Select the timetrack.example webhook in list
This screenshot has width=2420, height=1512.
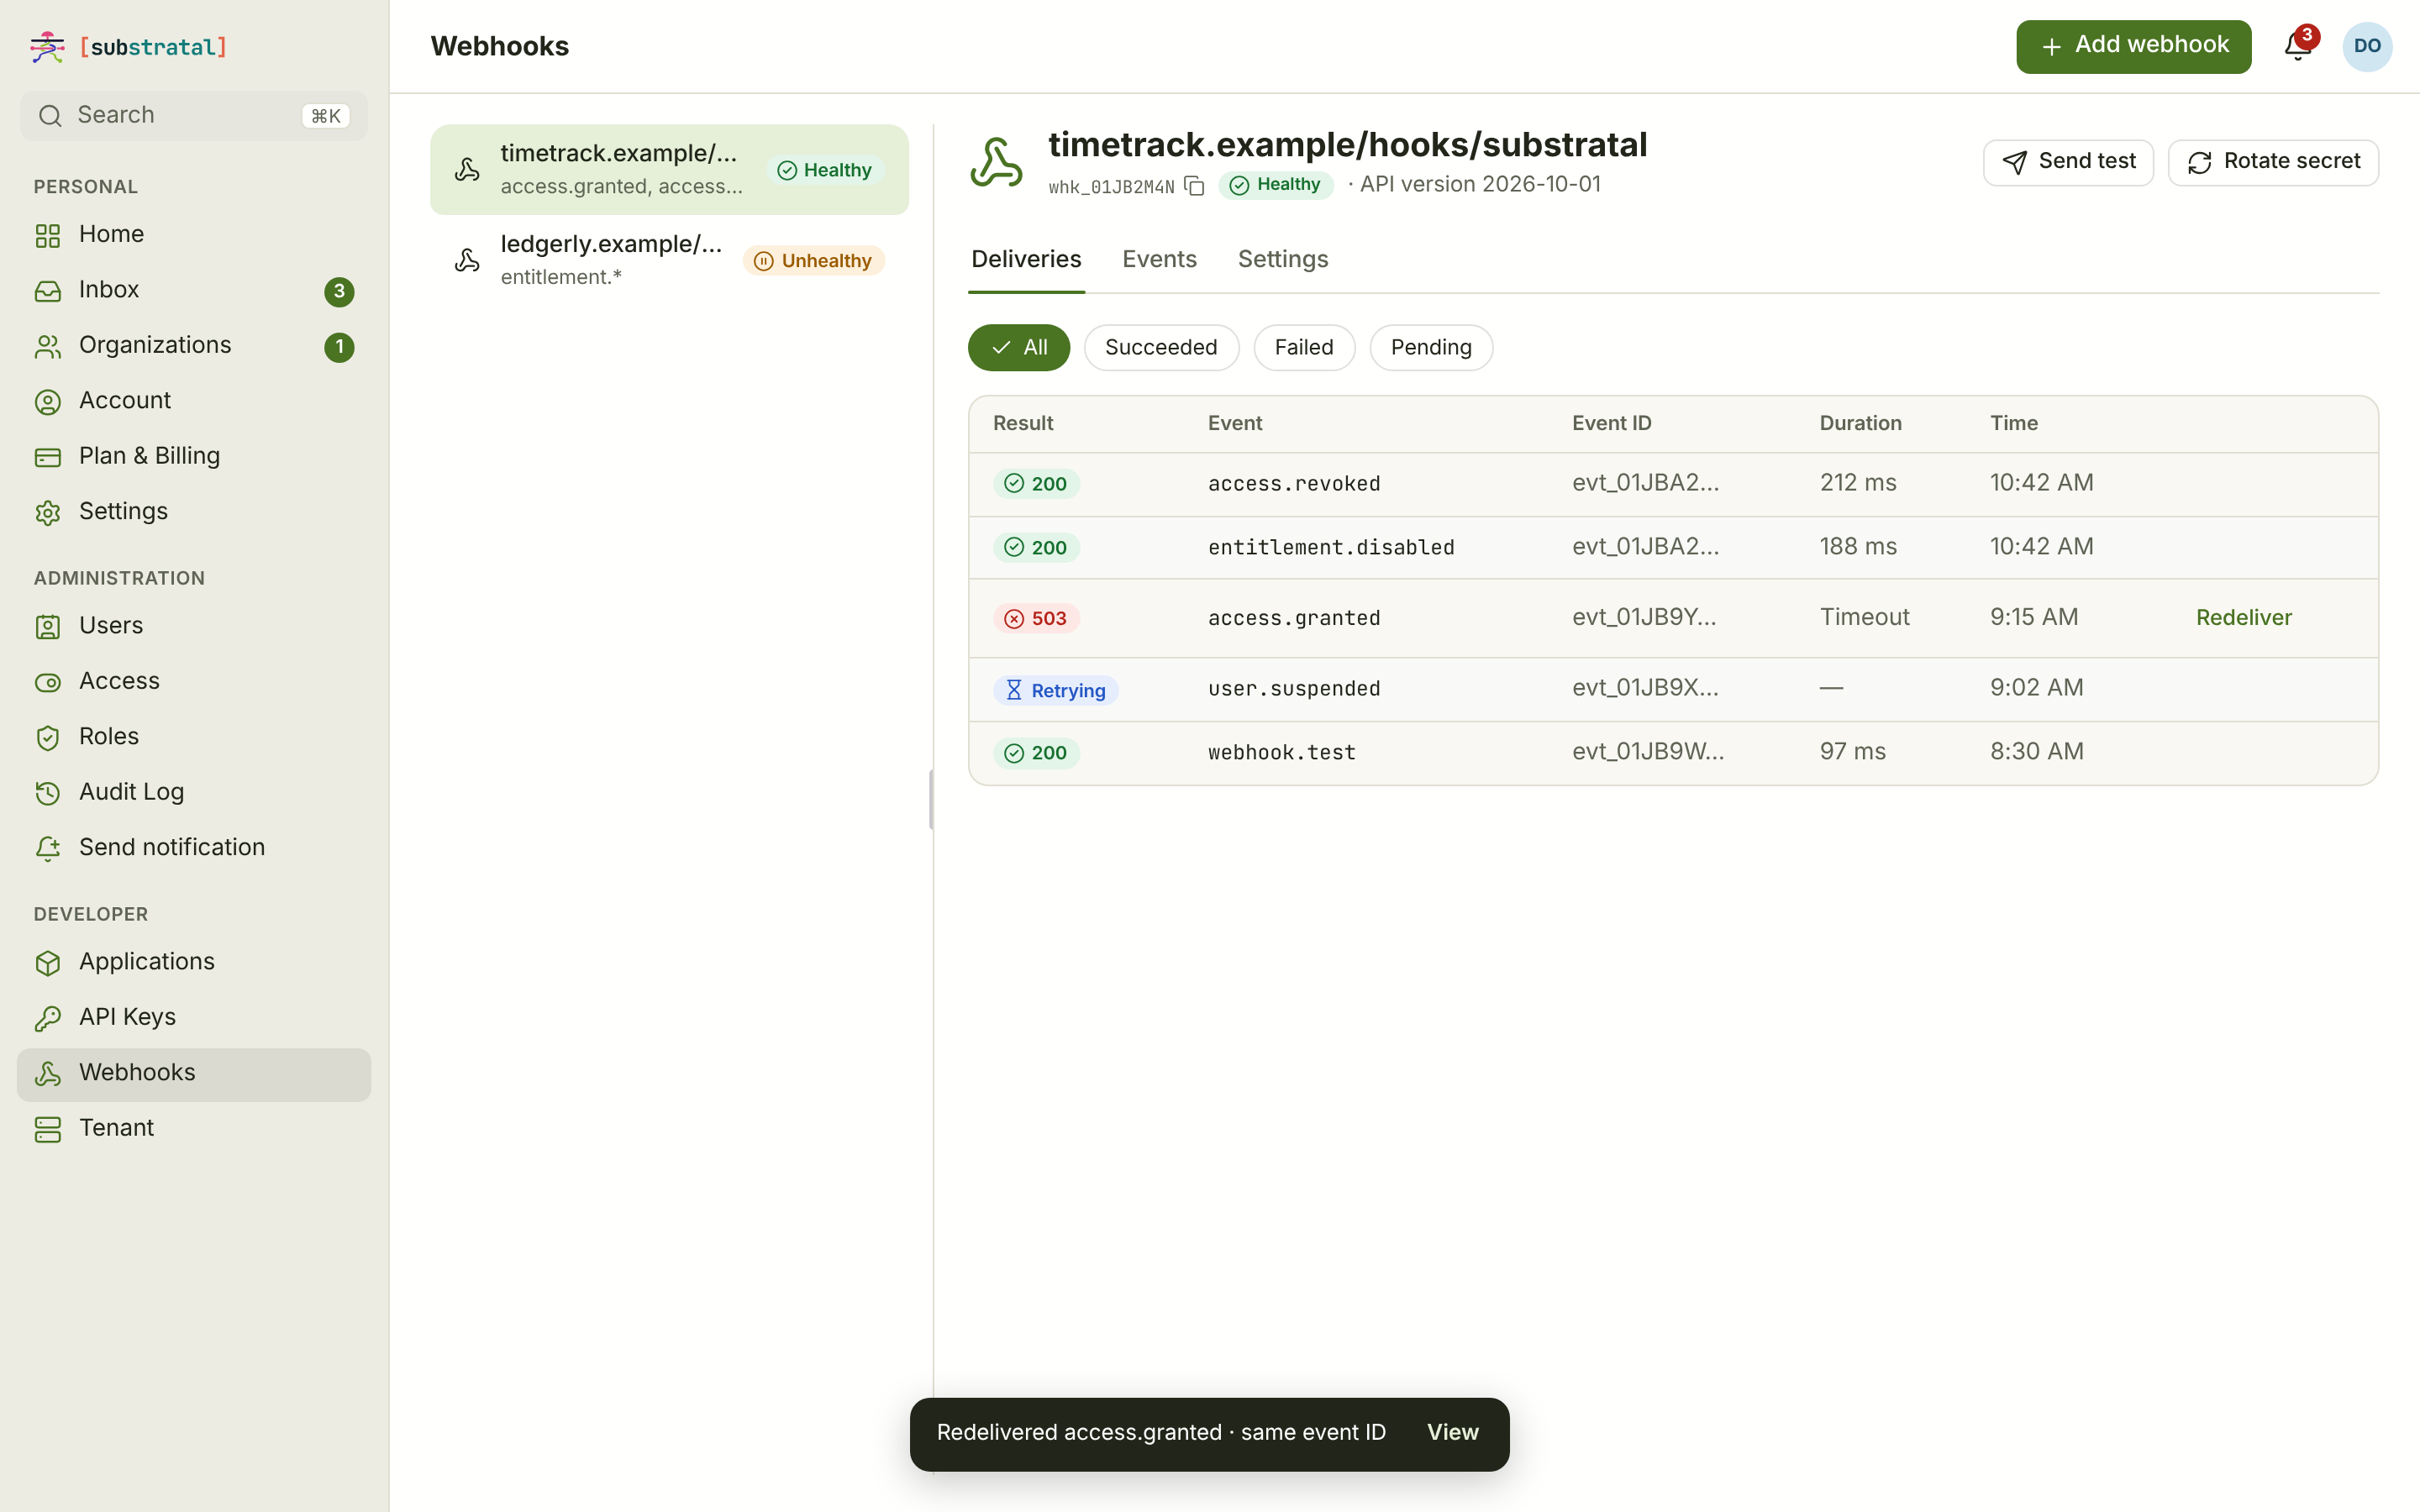(669, 170)
